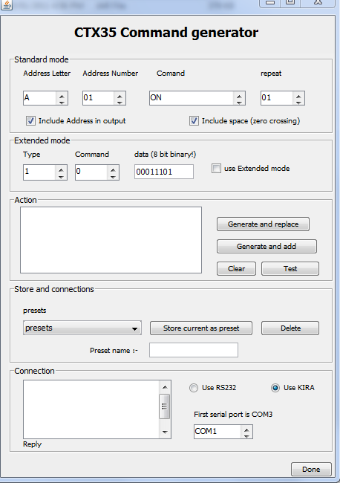Click the Comand field showing ON
Screen dimensions: 340x483
pyautogui.click(x=192, y=98)
